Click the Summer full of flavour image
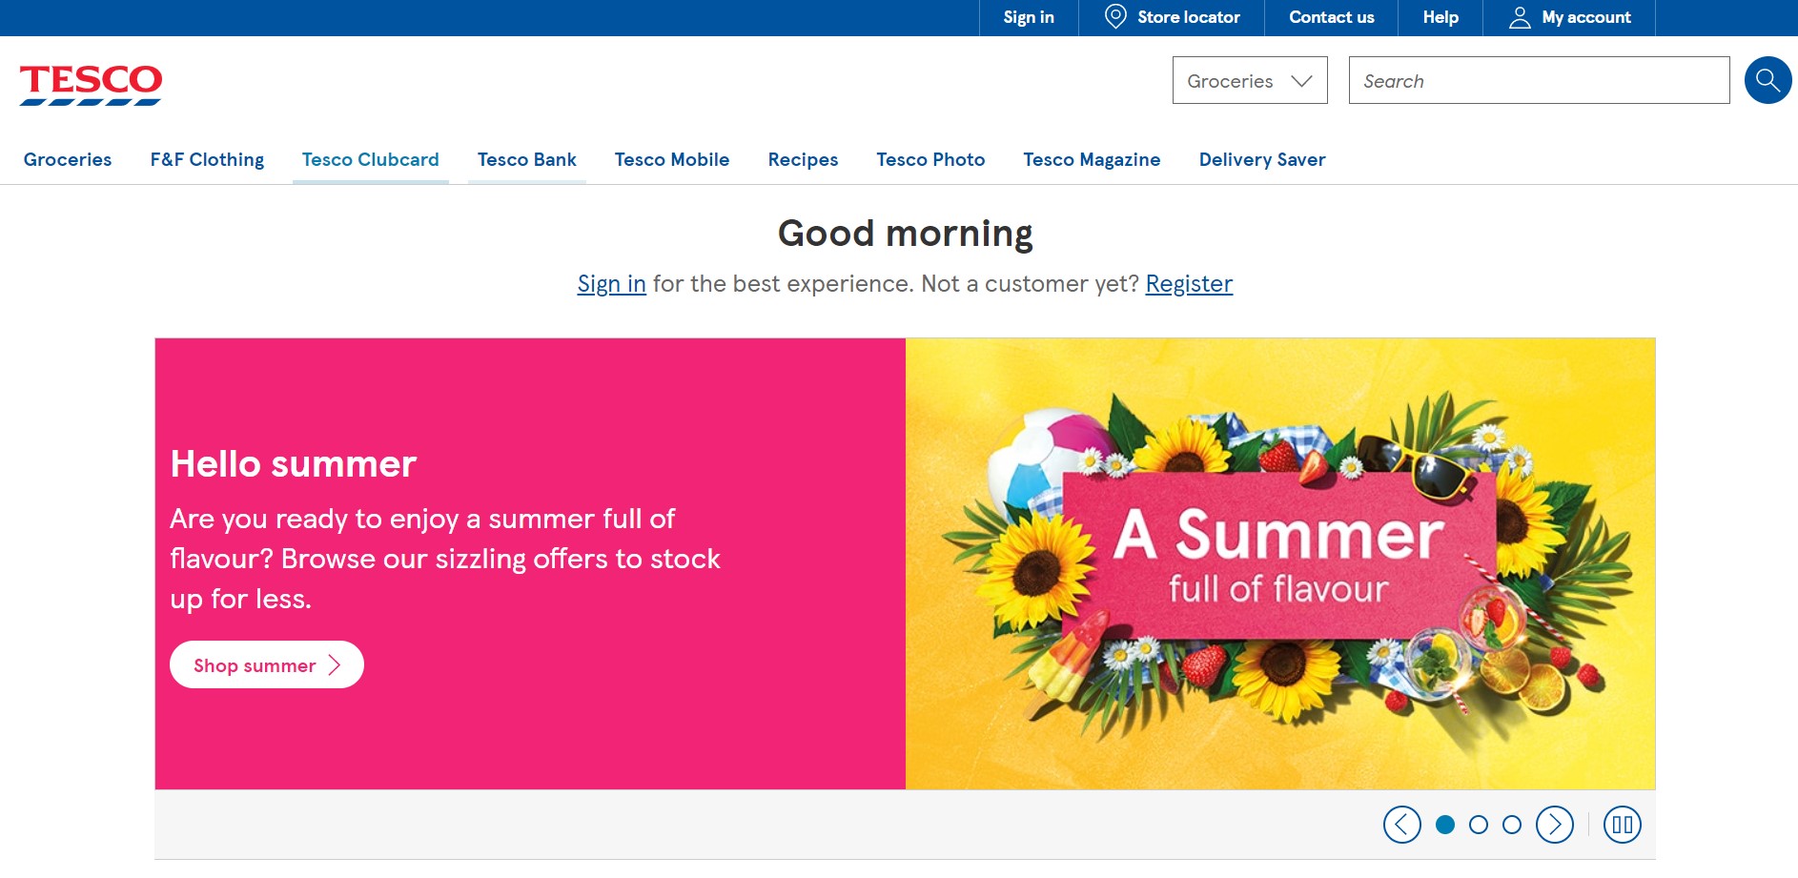 1279,563
